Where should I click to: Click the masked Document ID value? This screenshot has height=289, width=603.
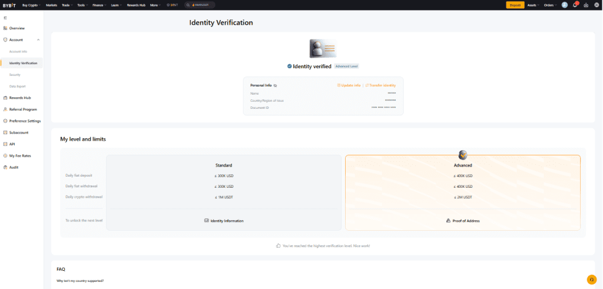point(383,108)
